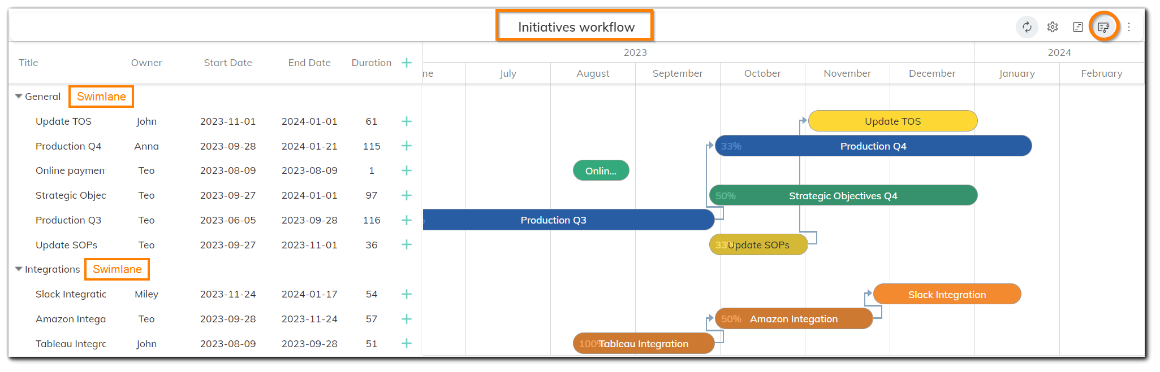Select the Online payment green Gantt bar

click(x=601, y=170)
